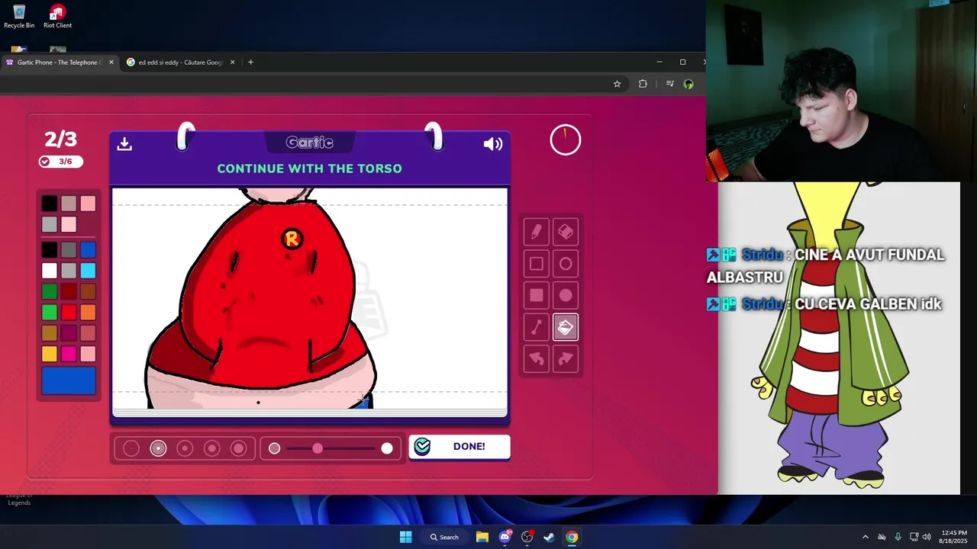Pick the bright green color swatch
Screen dimensions: 977x549
point(49,313)
